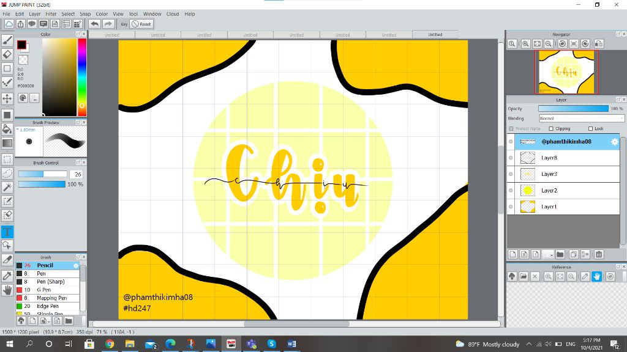The image size is (627, 352).
Task: Add a layer folder in Layer panel
Action: click(560, 254)
